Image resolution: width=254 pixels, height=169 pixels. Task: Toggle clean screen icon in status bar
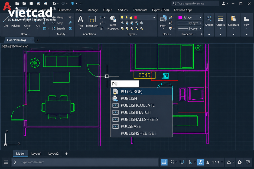point(248,162)
